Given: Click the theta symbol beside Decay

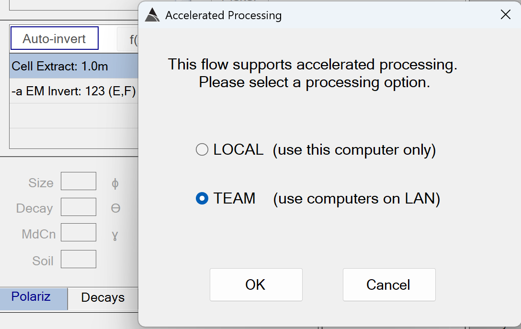Looking at the screenshot, I should tap(115, 208).
